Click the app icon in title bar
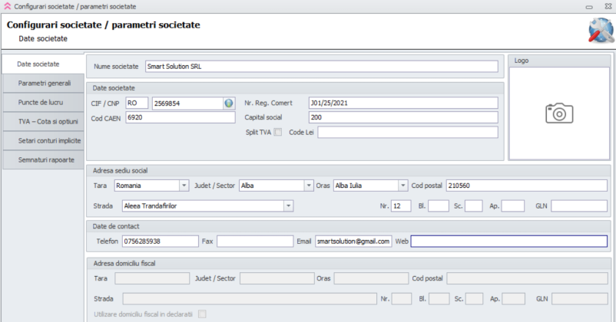This screenshot has height=322, width=616. point(7,6)
